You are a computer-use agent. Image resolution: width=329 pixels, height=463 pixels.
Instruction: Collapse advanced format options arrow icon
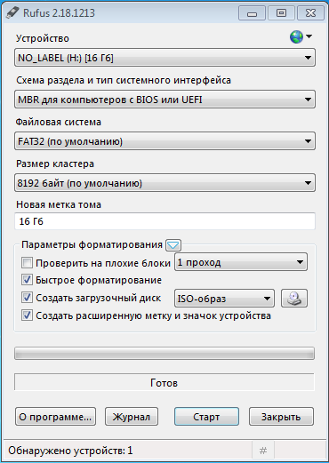pos(173,245)
